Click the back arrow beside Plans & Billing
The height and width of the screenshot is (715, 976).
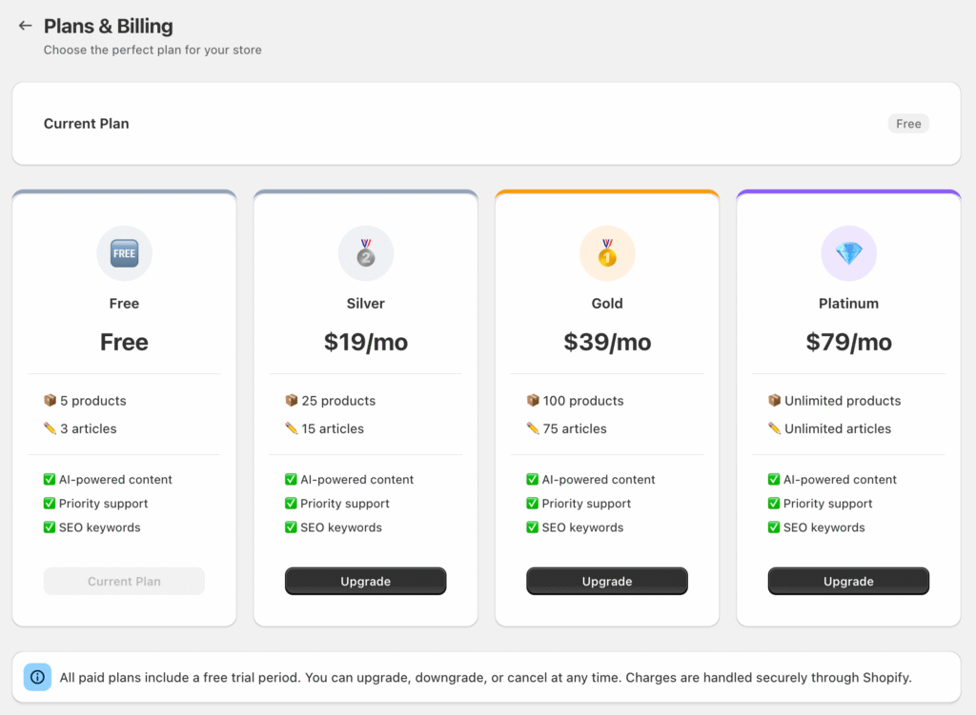(x=26, y=26)
